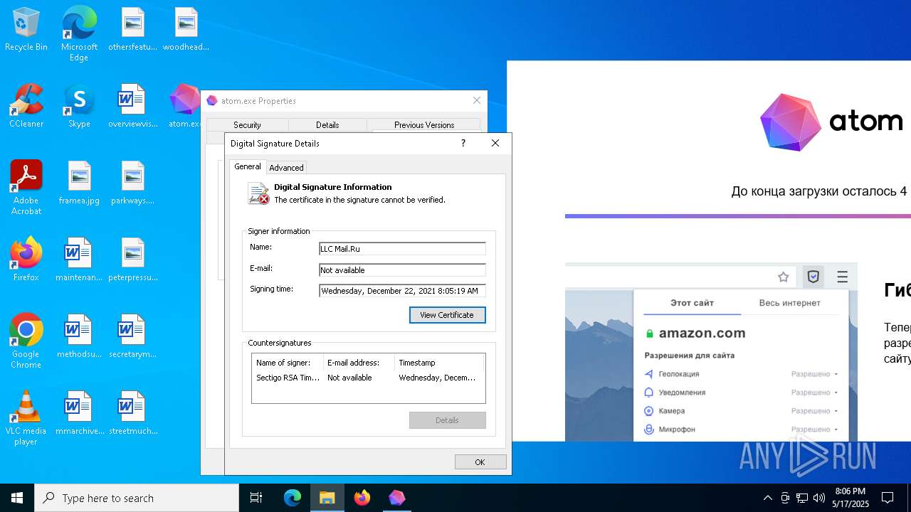Screen dimensions: 911x512
Task: Open Adobe Acrobat shortcut
Action: click(26, 188)
